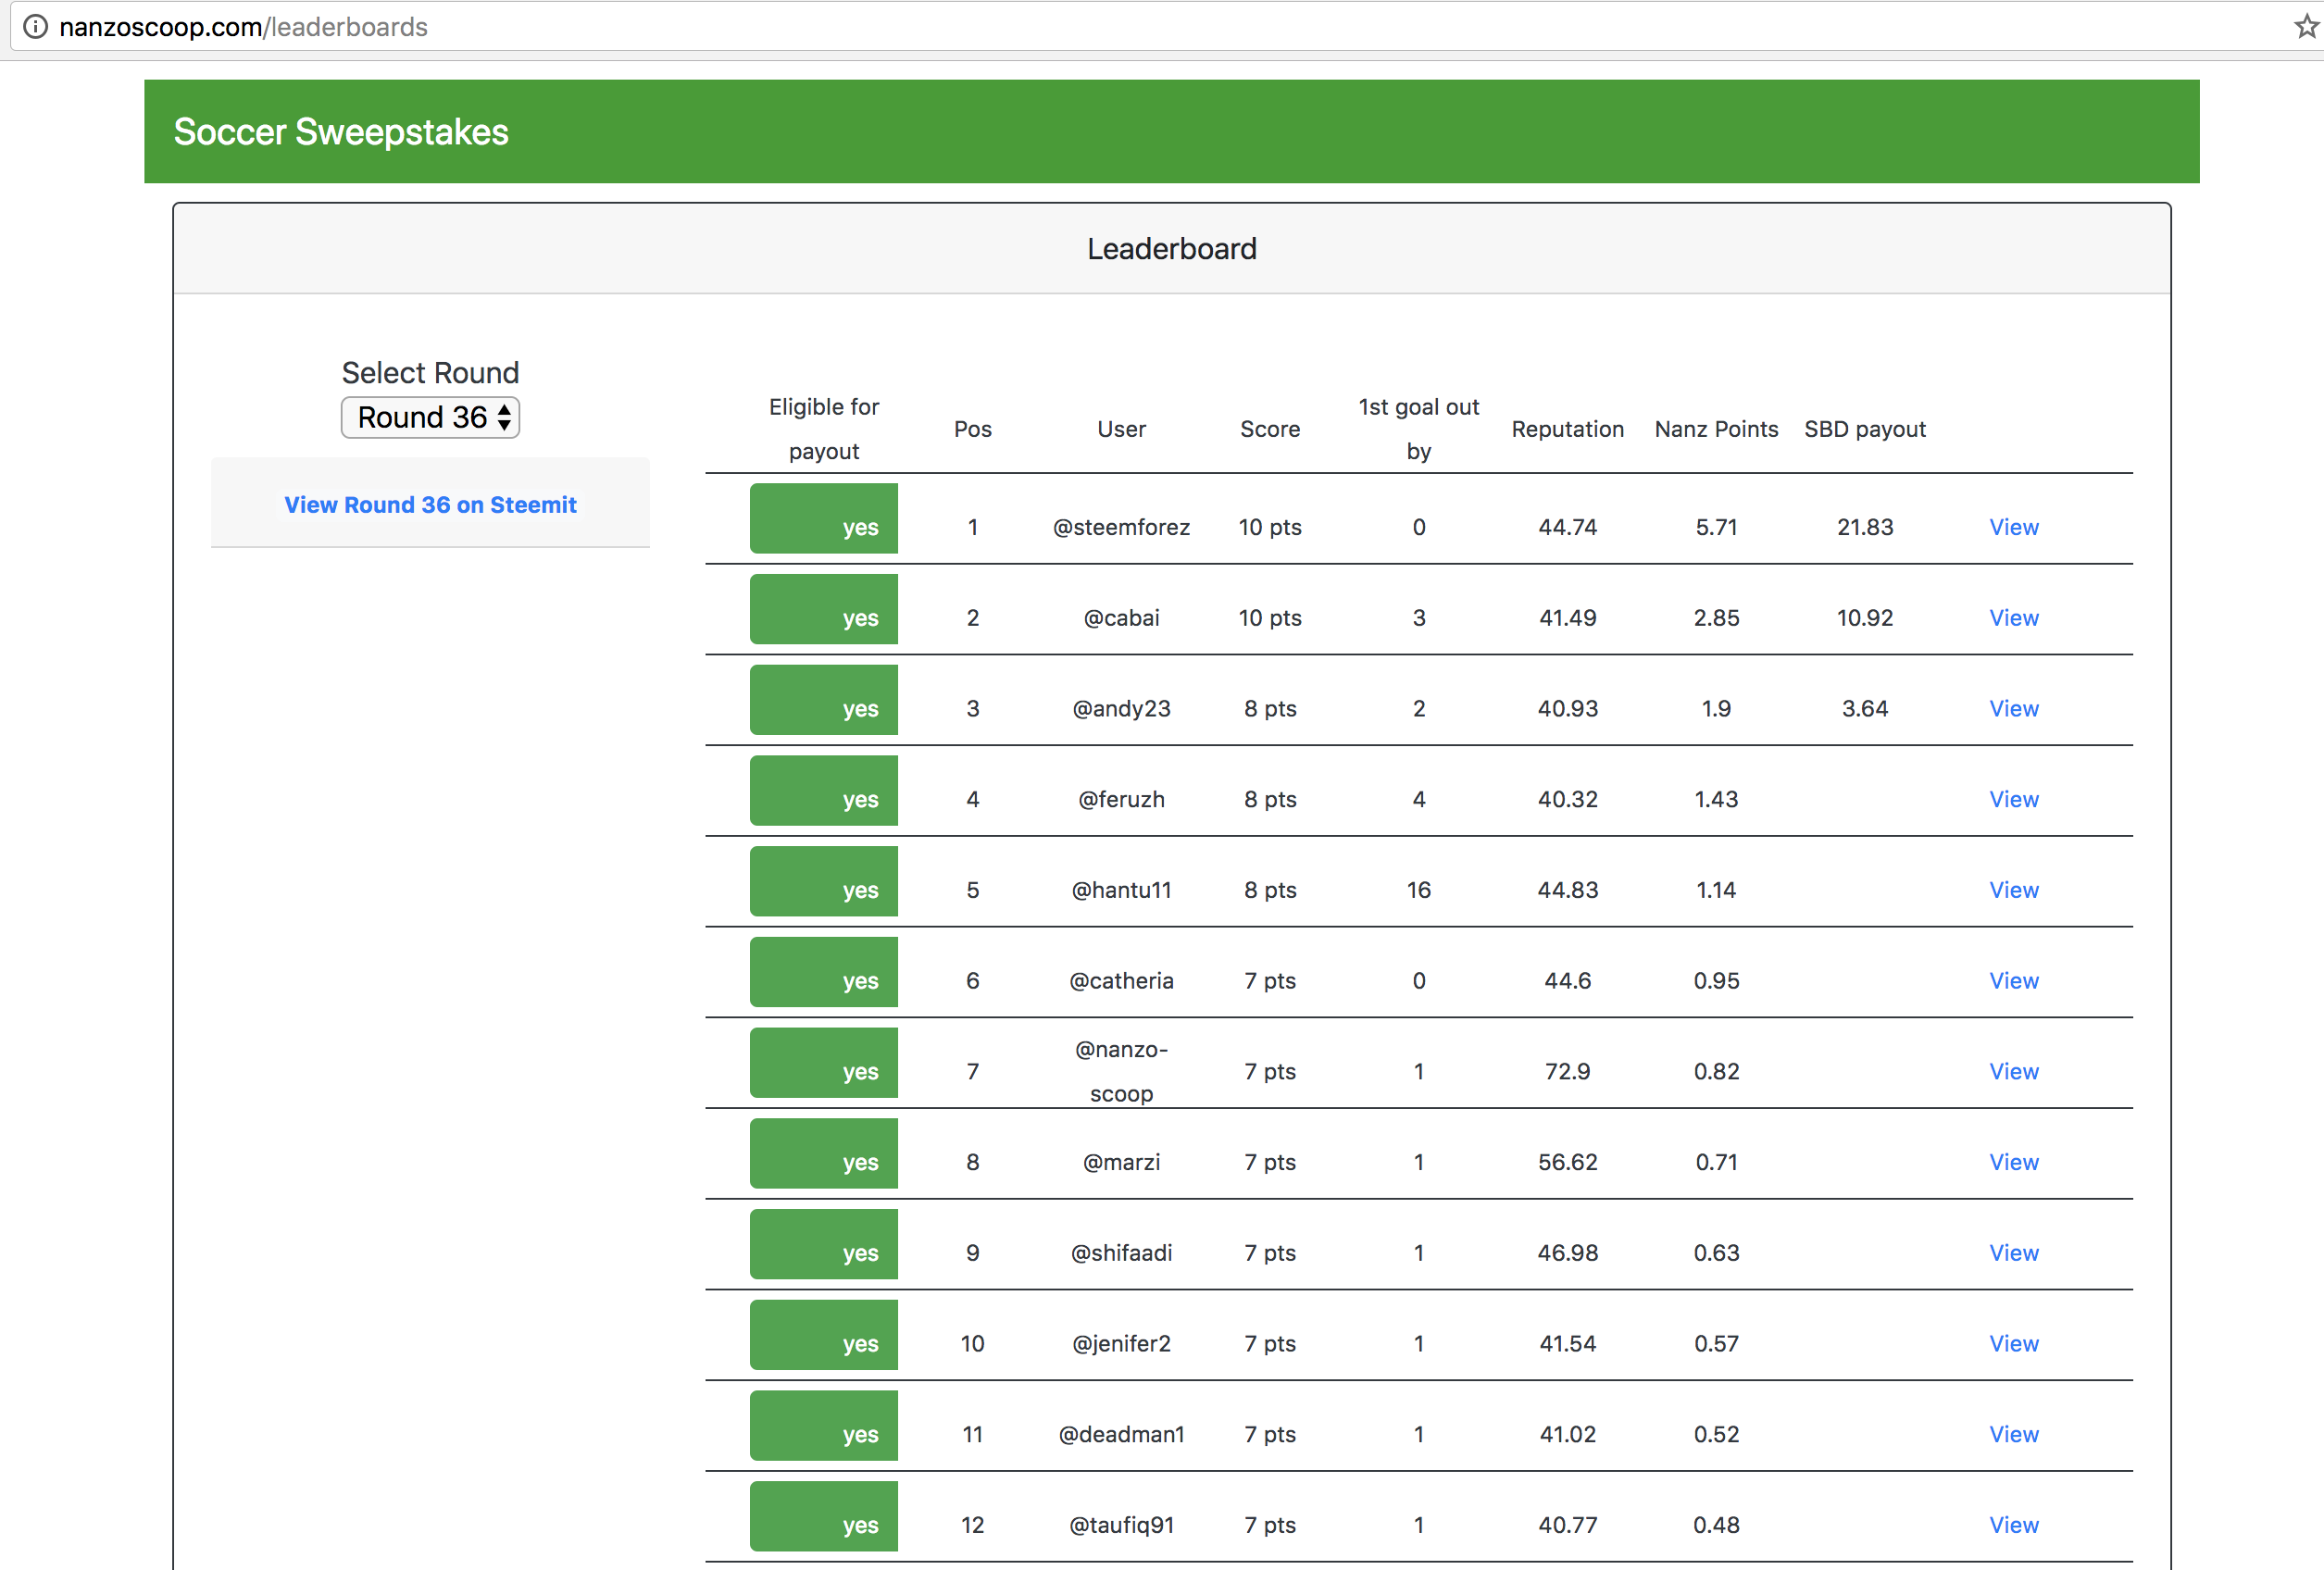Bookmark this page with the star icon
Image resolution: width=2324 pixels, height=1570 pixels.
tap(2306, 27)
